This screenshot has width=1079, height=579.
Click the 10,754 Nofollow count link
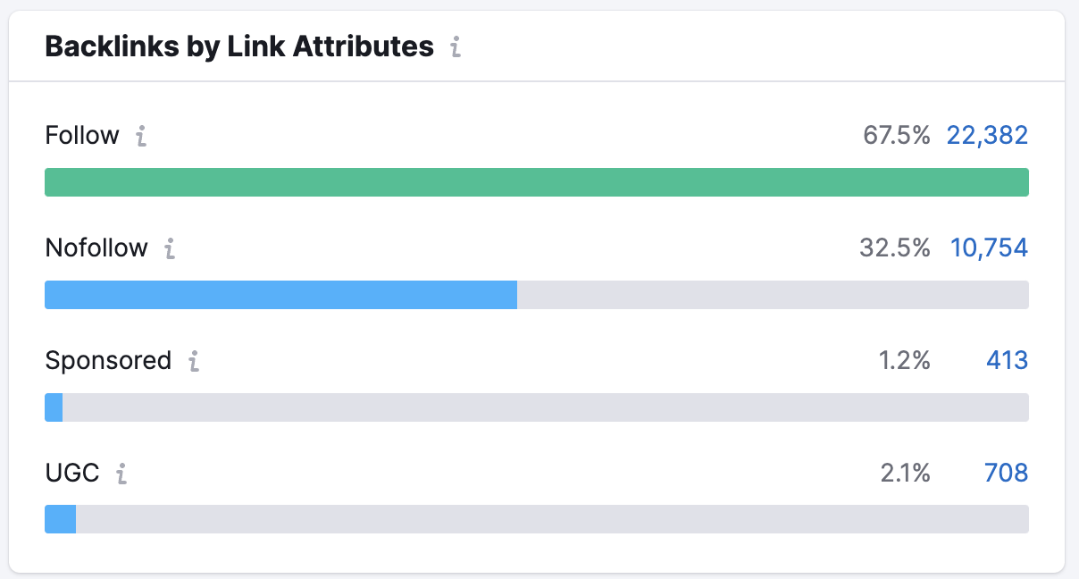tap(989, 248)
